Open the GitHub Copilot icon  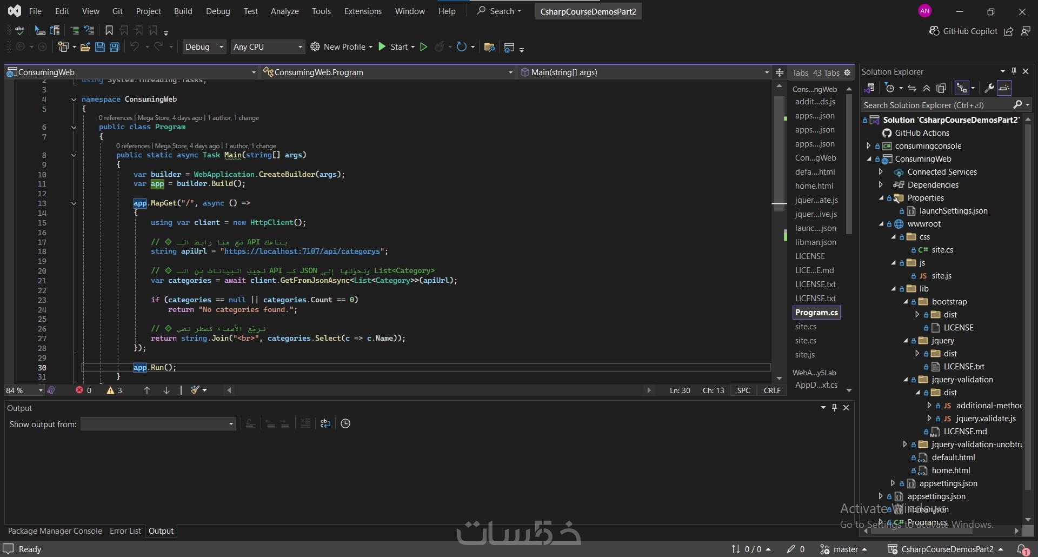[x=934, y=31]
